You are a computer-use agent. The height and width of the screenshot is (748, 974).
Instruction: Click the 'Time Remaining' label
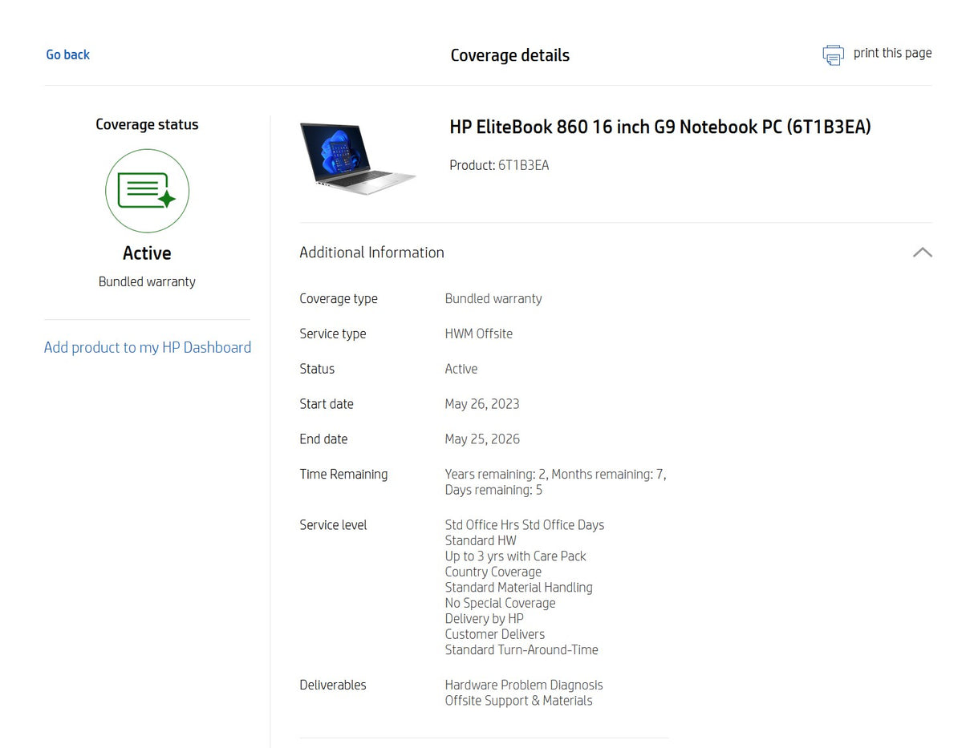coord(343,474)
